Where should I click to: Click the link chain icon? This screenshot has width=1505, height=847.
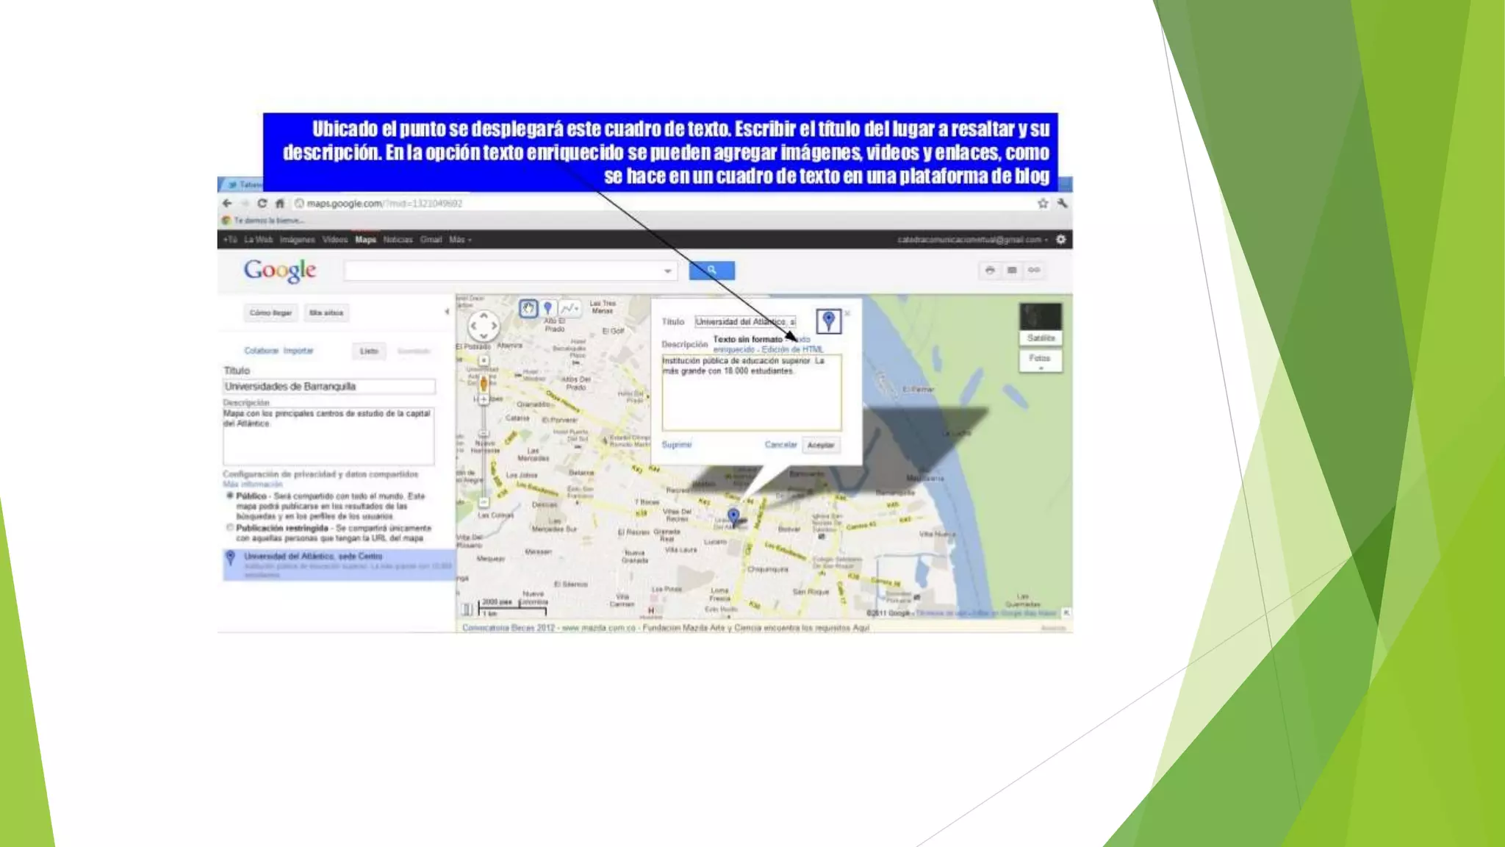coord(1034,271)
